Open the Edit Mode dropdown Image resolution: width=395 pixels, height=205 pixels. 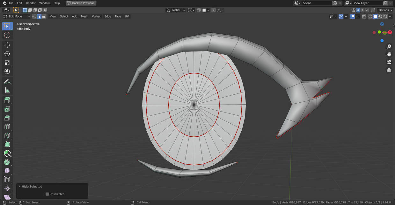click(16, 17)
